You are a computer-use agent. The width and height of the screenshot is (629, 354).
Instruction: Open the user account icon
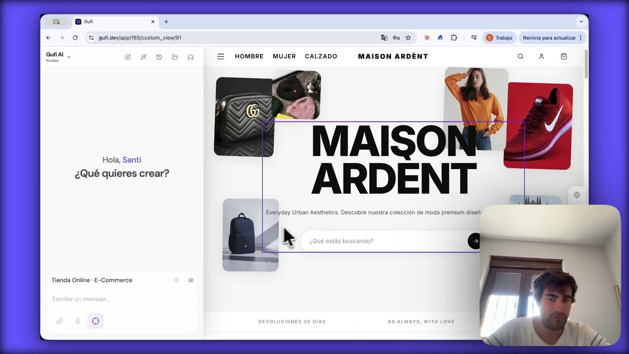click(x=542, y=57)
